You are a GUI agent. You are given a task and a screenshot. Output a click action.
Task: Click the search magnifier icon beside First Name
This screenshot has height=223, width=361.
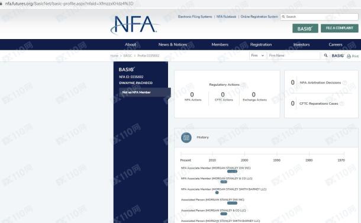pyautogui.click(x=325, y=56)
